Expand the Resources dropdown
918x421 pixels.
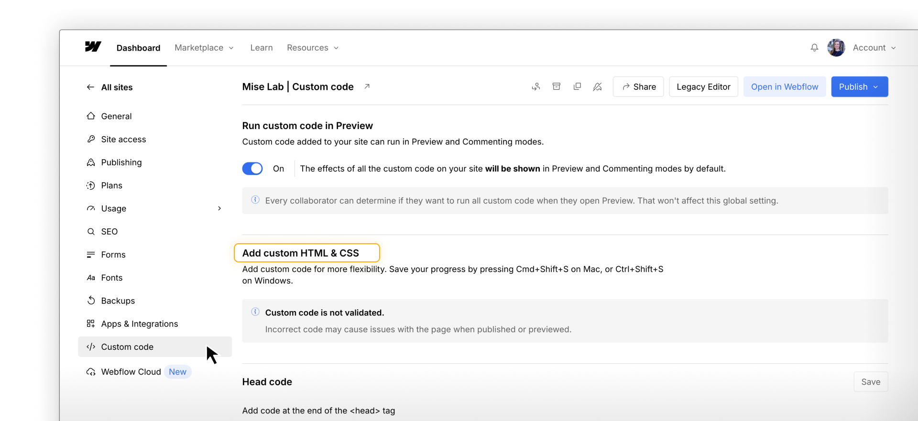pyautogui.click(x=313, y=48)
